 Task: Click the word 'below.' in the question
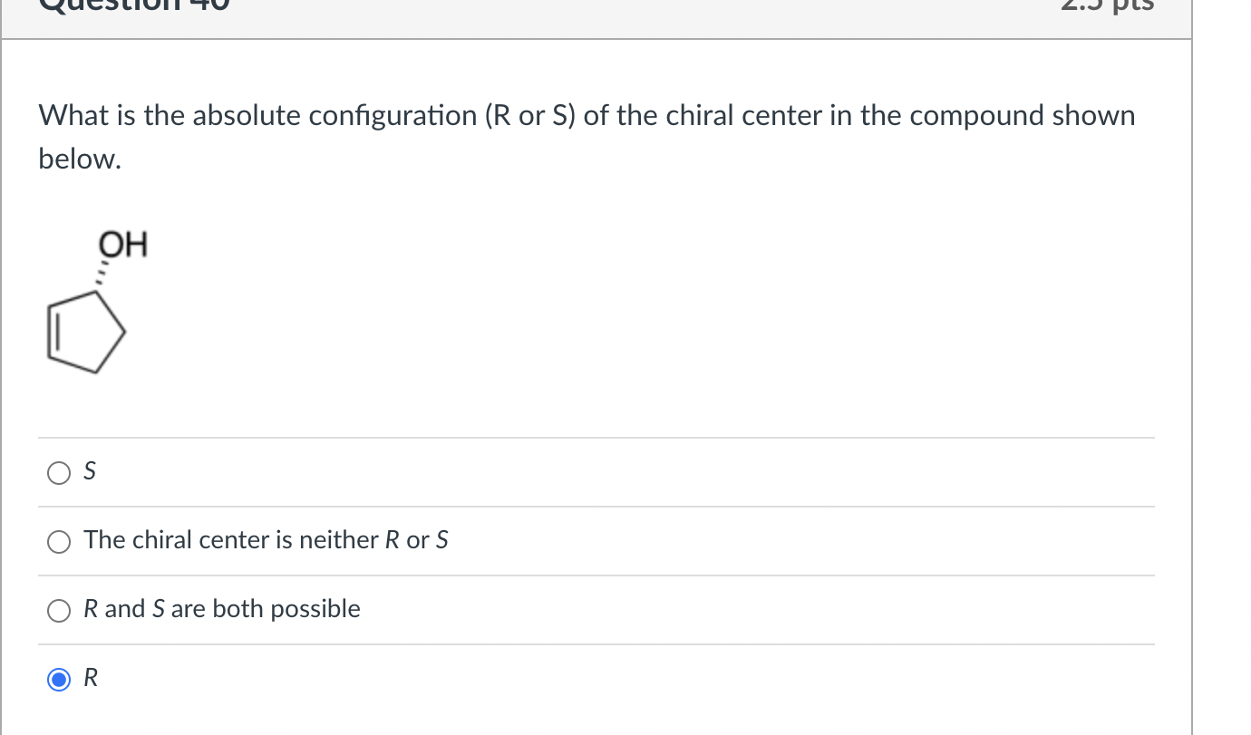coord(79,159)
